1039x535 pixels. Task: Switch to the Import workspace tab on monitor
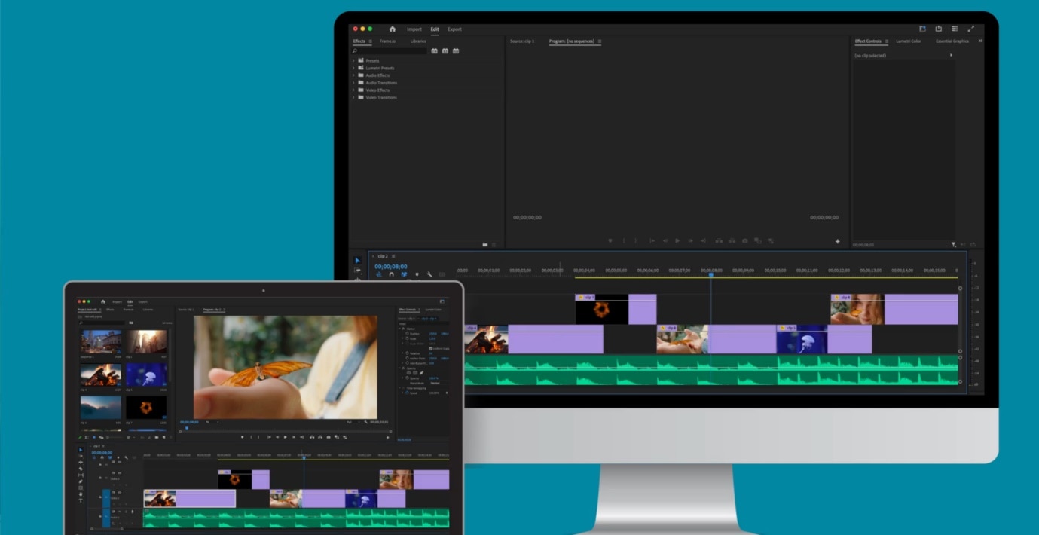click(x=414, y=29)
